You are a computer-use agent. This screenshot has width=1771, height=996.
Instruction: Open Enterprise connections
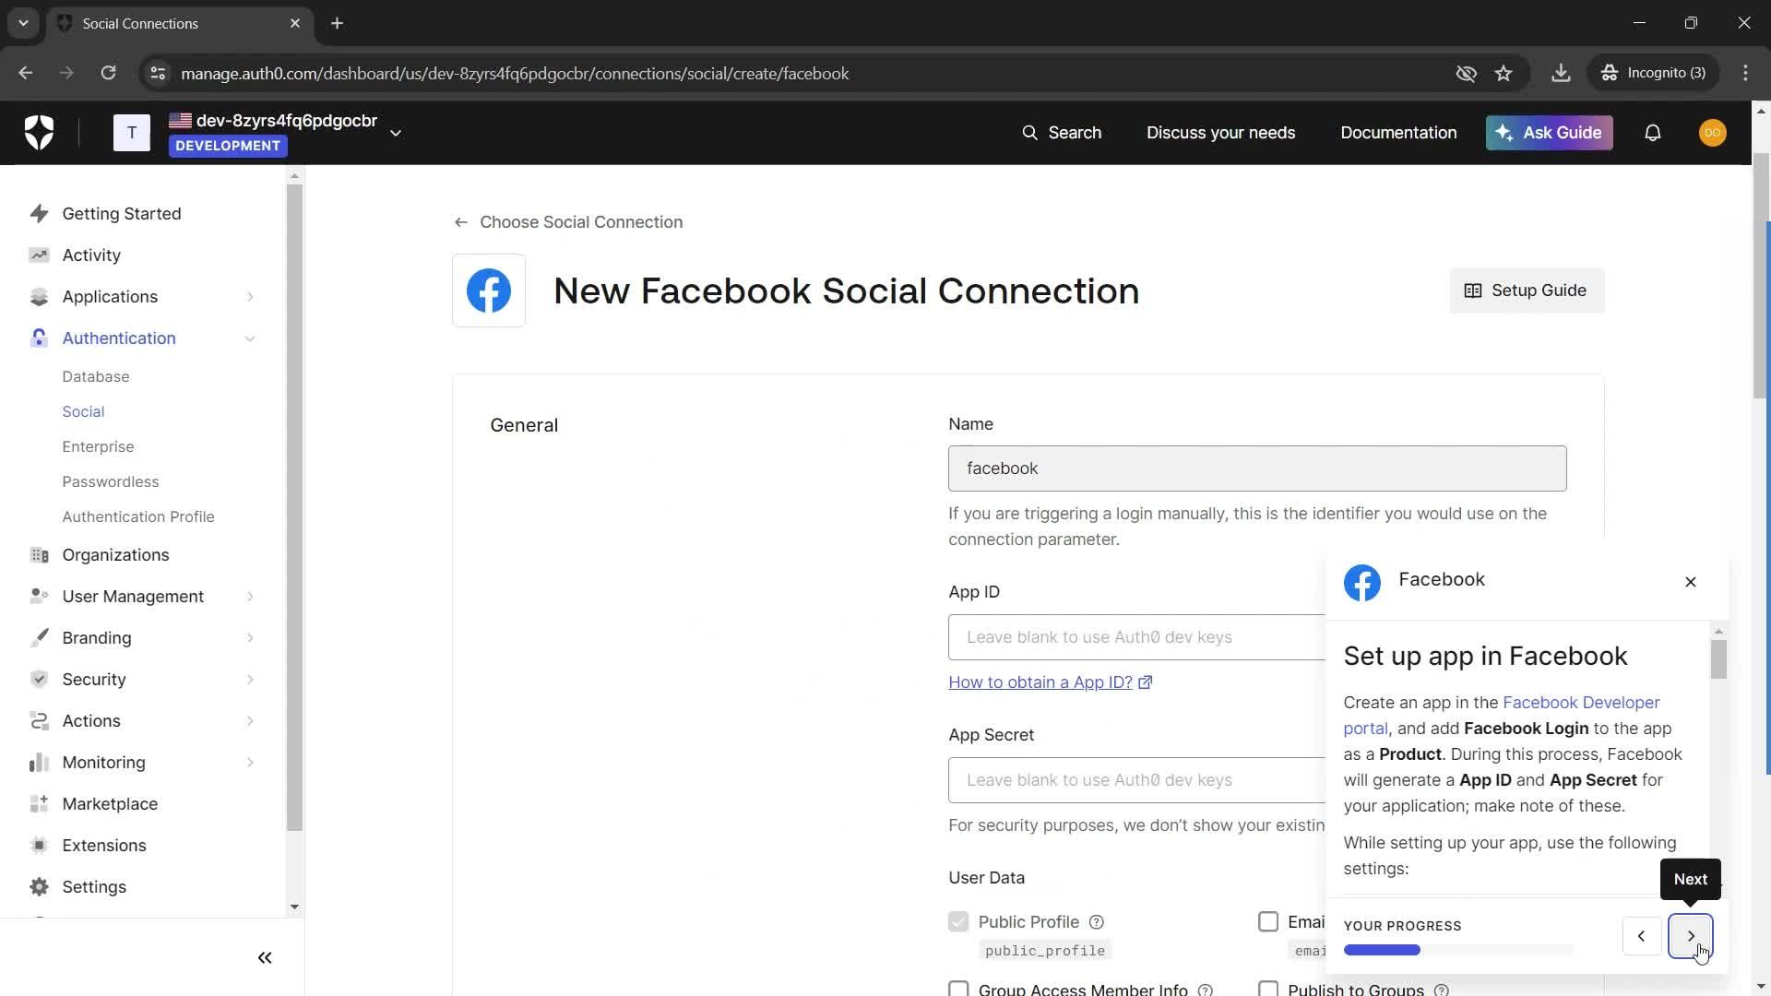[x=98, y=446]
